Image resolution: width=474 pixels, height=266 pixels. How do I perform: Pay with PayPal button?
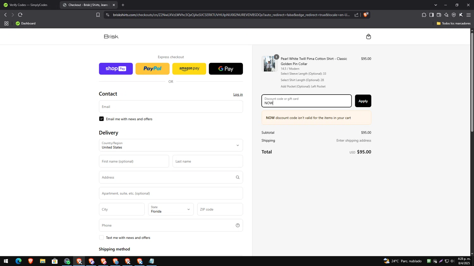point(152,69)
